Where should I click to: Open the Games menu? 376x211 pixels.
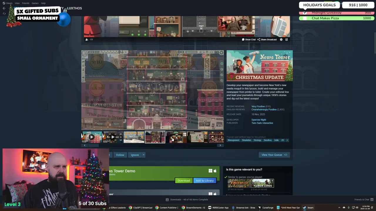[x=35, y=3]
